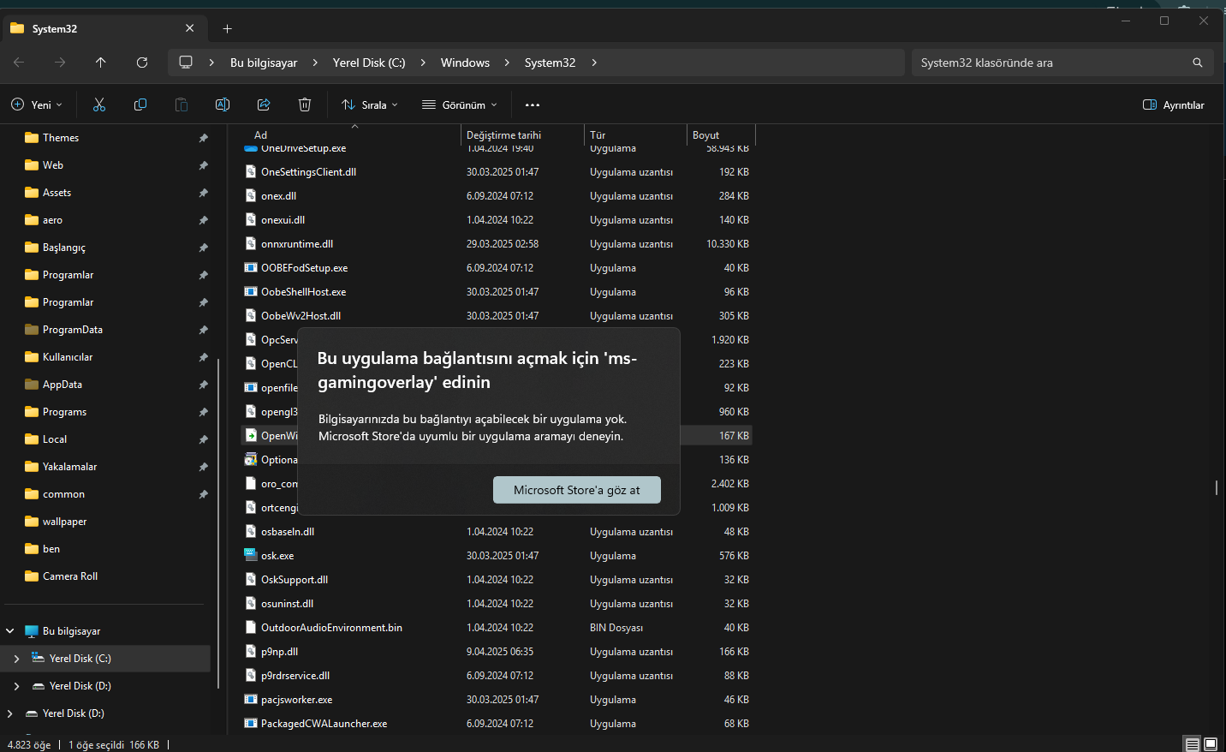Image resolution: width=1226 pixels, height=752 pixels.
Task: Click the search magnifier icon
Action: click(x=1198, y=63)
